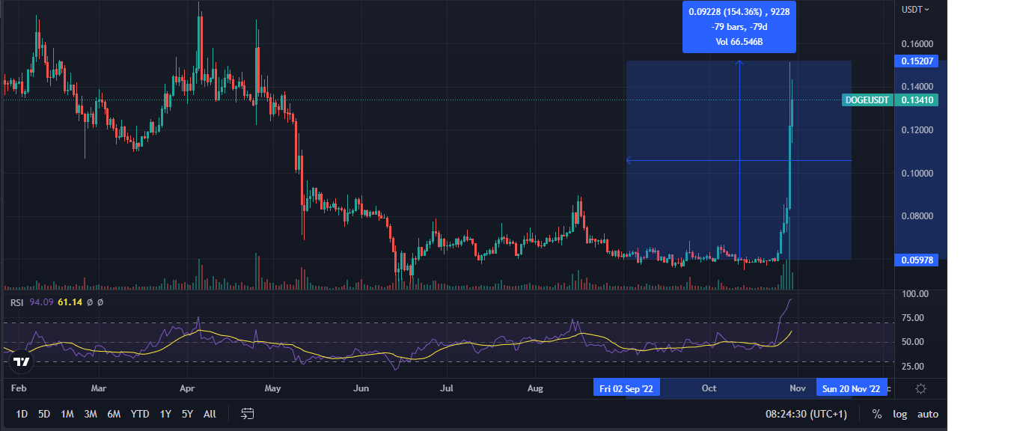
Task: Click the RSI axis 100.00 label
Action: (916, 294)
